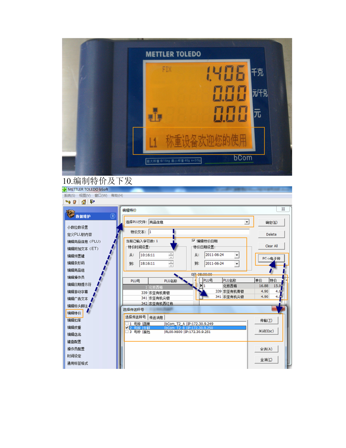Click the 到 time field 18:16:11
346x448 pixels.
[x=154, y=264]
